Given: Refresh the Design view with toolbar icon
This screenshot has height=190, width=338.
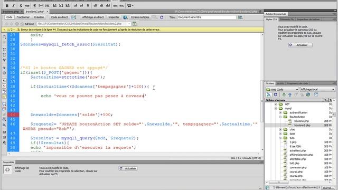Looking at the screenshot, I should pos(162,17).
